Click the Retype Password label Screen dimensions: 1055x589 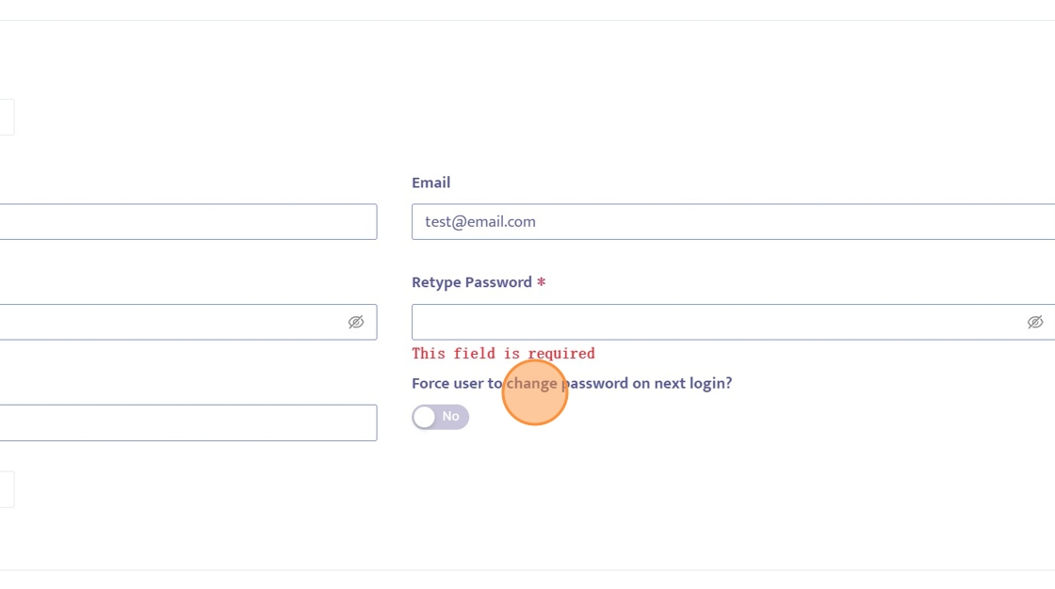(x=471, y=282)
